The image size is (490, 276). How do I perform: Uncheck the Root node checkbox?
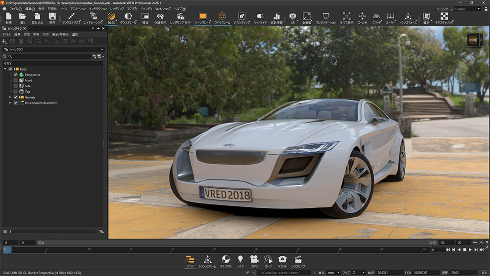pos(10,69)
